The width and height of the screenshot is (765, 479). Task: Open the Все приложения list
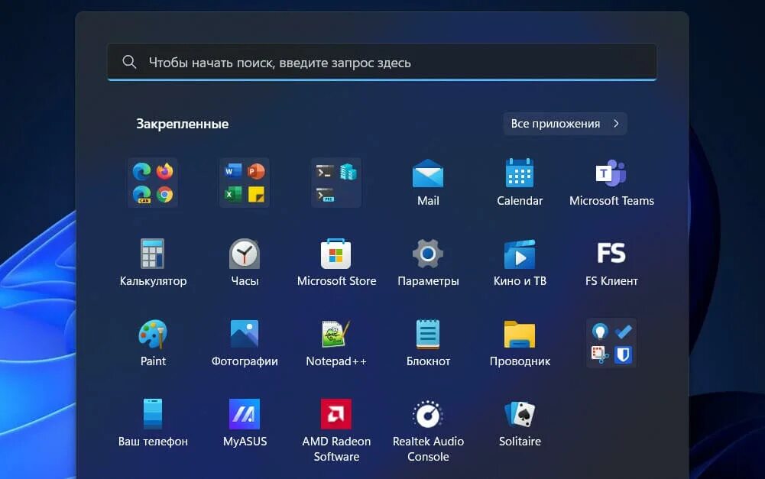[565, 124]
